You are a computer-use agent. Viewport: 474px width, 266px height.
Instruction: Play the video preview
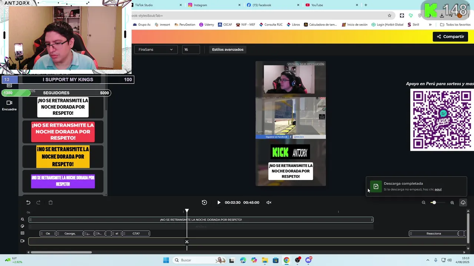219,202
